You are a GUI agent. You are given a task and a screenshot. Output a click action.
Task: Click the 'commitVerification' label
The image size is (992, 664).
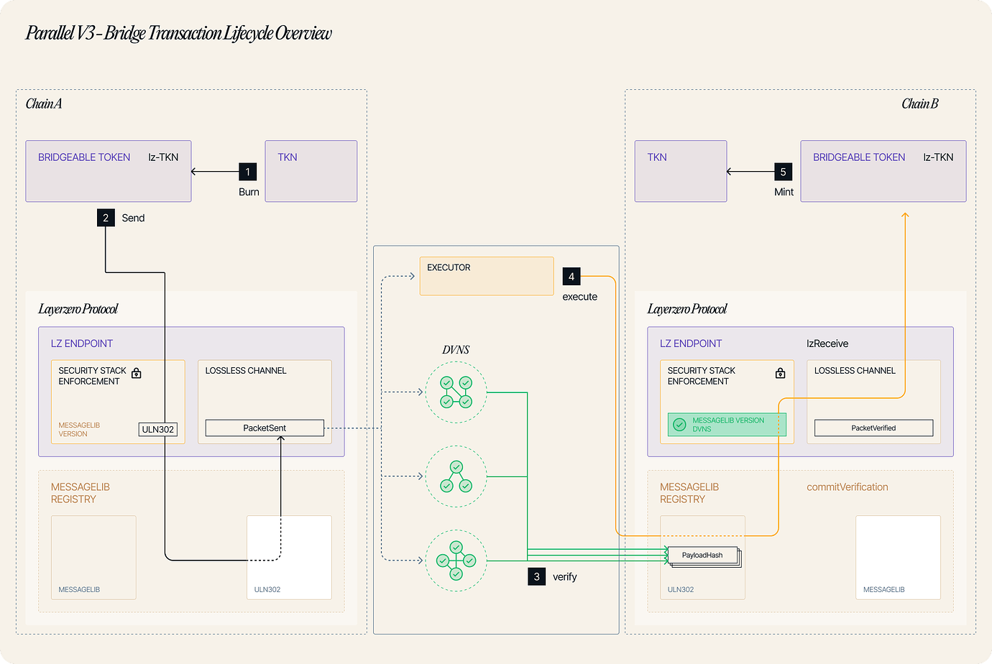coord(848,487)
